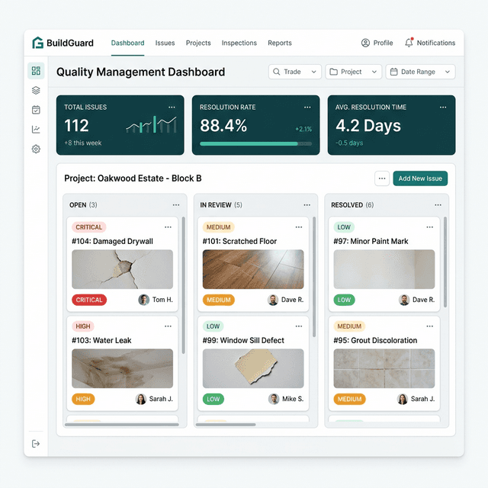Go to the Inspections tab

coord(239,43)
